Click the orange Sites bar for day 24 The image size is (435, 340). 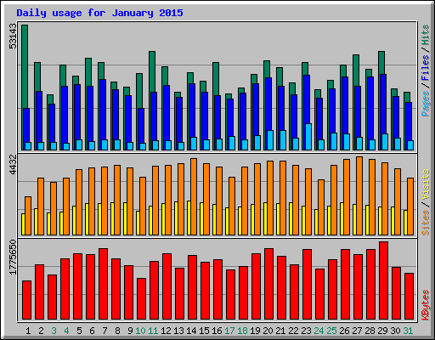[321, 207]
